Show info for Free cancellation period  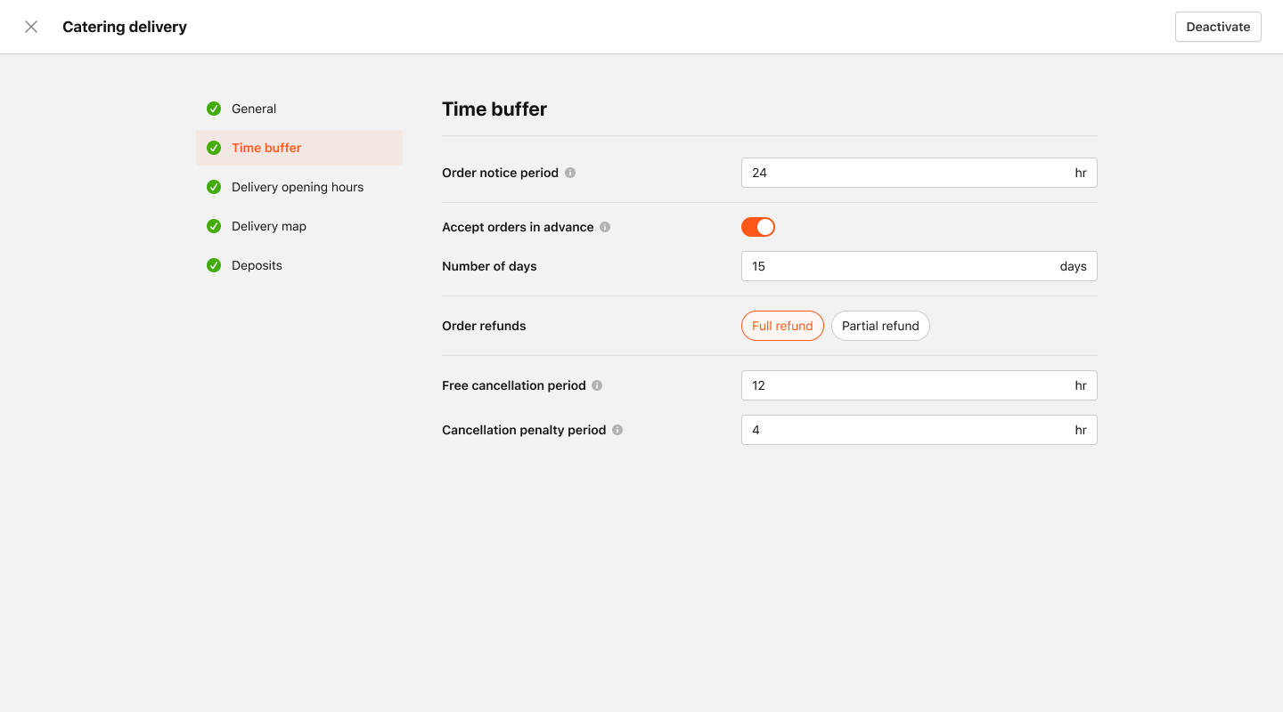coord(597,385)
